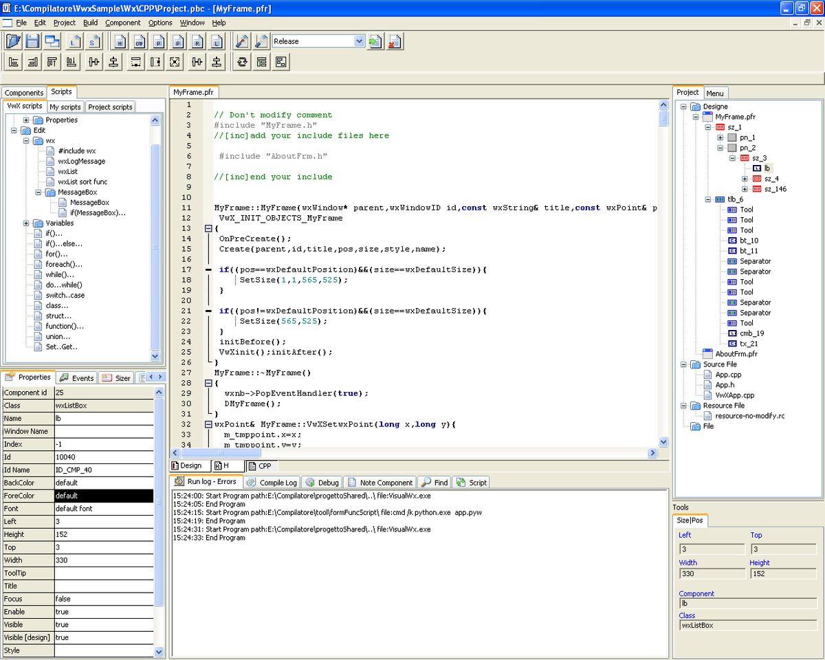Open the Find tab
Screen dimensions: 825x660
point(434,483)
